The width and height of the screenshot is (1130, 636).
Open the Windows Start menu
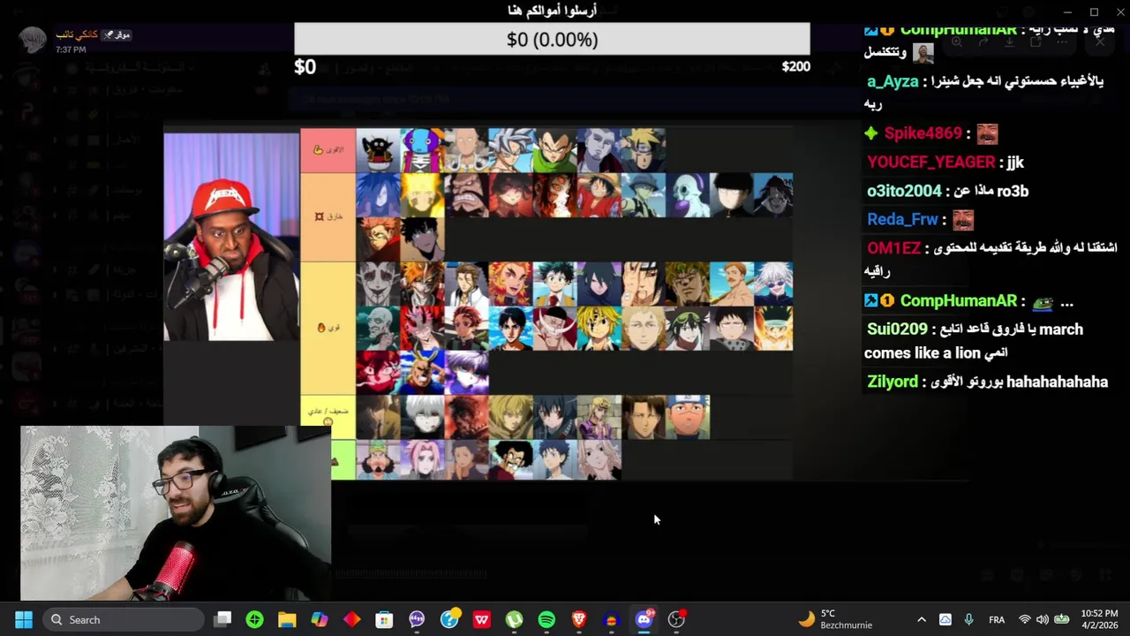24,619
